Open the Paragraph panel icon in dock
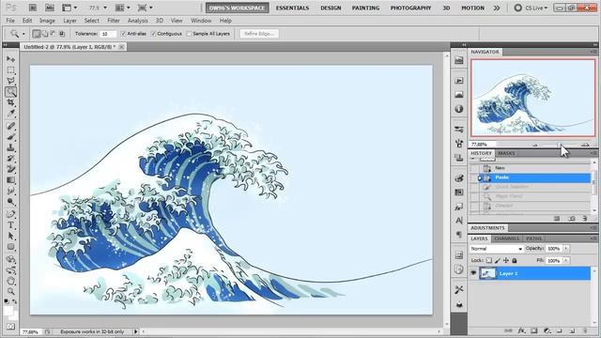 click(459, 235)
